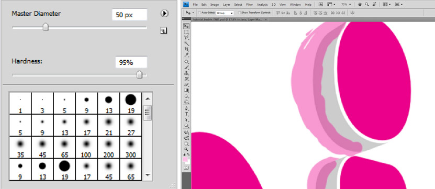
Task: Toggle Quick Mask mode
Action: (x=186, y=168)
